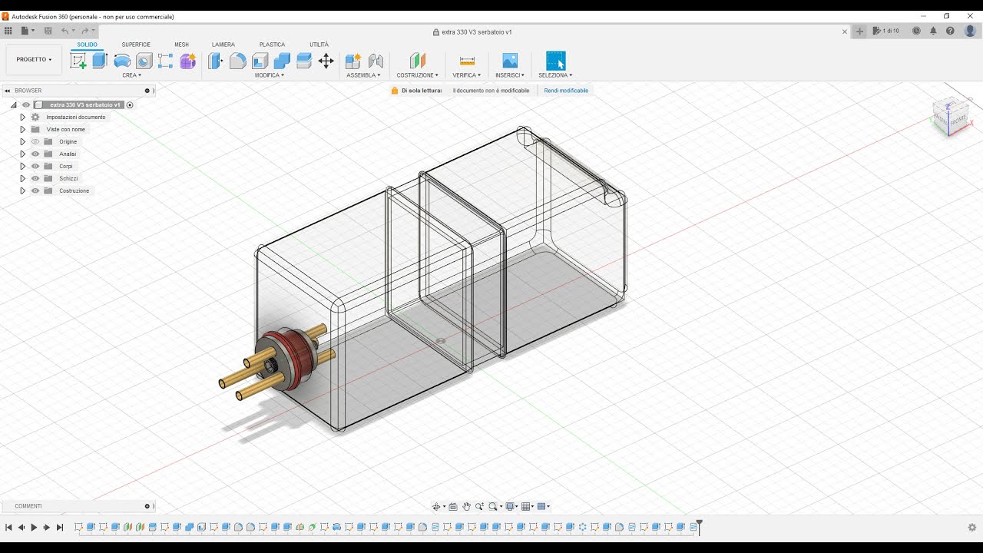Expand Impostazioni documento node
This screenshot has width=983, height=553.
23,117
